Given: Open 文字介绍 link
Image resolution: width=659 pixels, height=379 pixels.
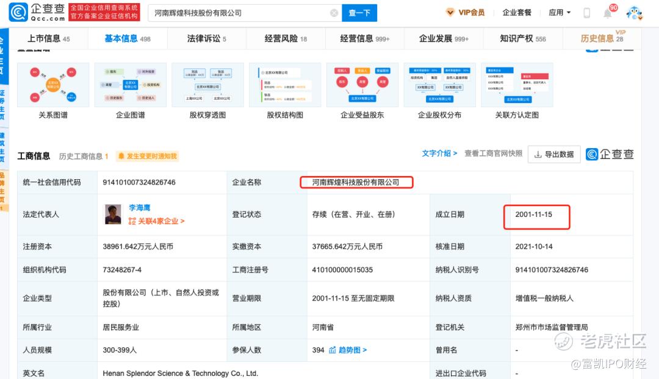Looking at the screenshot, I should (439, 154).
